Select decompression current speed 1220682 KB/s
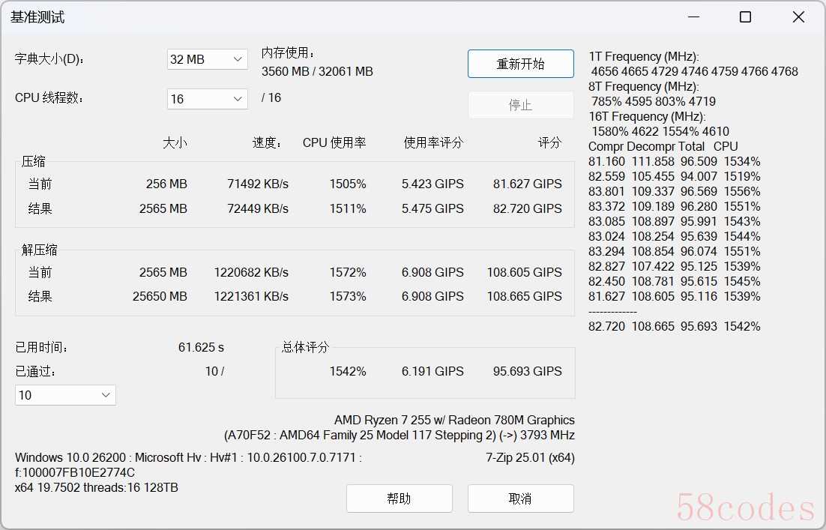826x530 pixels. pyautogui.click(x=251, y=272)
